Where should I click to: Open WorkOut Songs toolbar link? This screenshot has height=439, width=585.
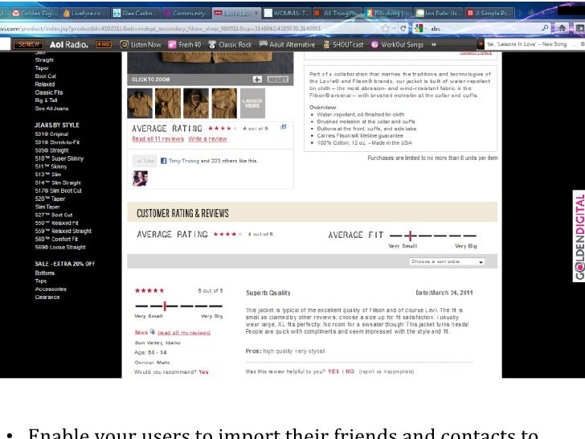pyautogui.click(x=397, y=44)
